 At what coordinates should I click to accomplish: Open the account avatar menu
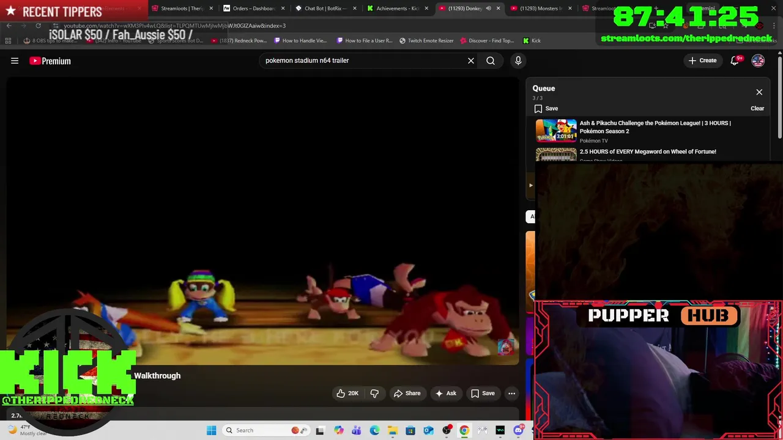tap(758, 61)
